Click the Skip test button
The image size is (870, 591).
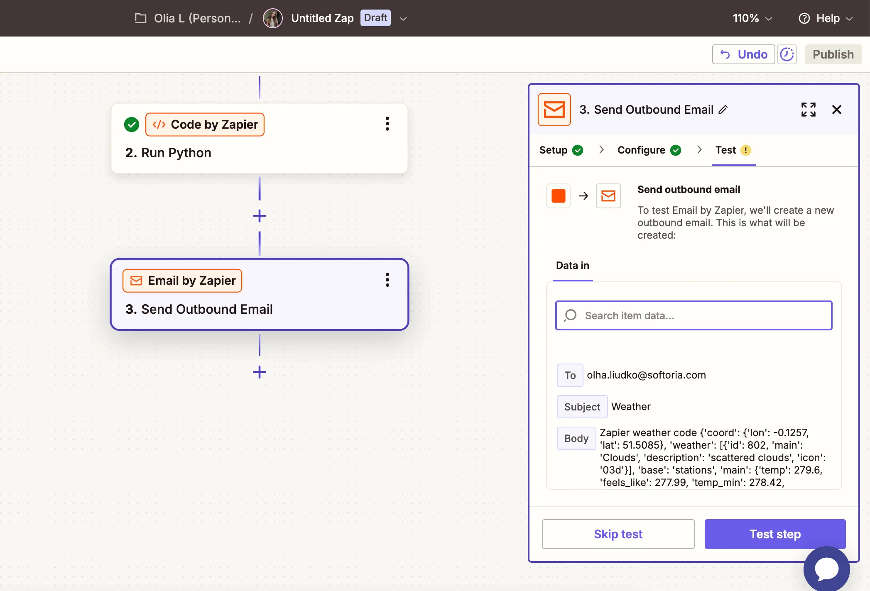(x=618, y=534)
